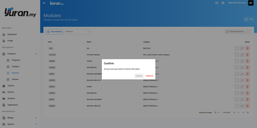Click the New Module button
The image size is (257, 128).
tap(54, 32)
